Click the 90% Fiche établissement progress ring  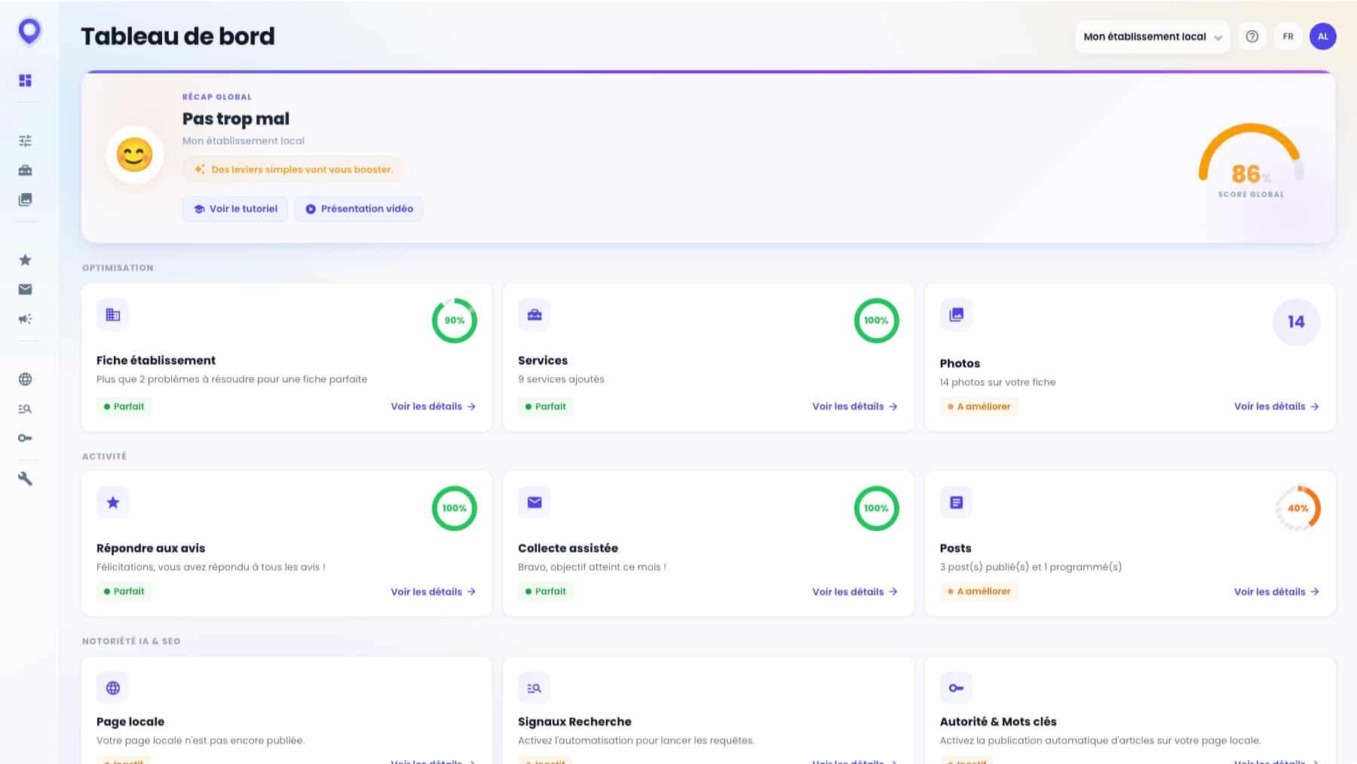455,321
